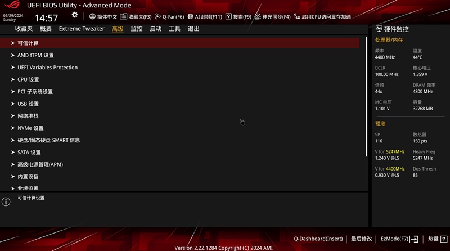Expand UEFI Variables Protection arrow

(x=12, y=67)
